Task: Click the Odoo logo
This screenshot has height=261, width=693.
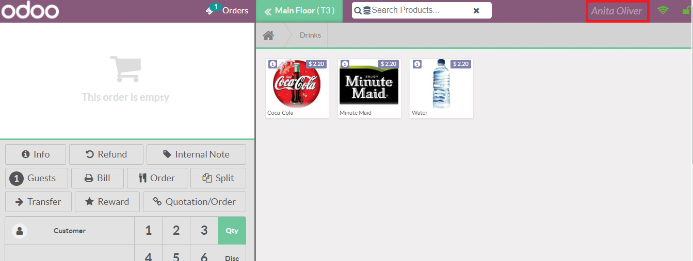Action: 30,10
